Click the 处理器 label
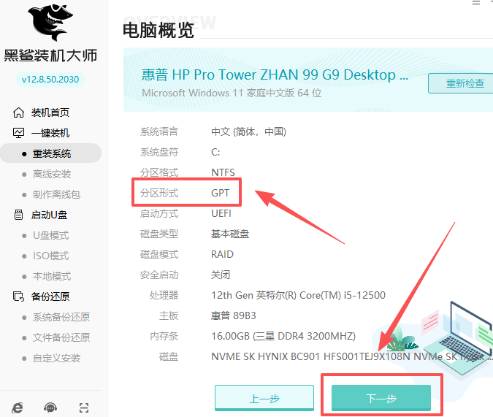The image size is (493, 417). [164, 295]
